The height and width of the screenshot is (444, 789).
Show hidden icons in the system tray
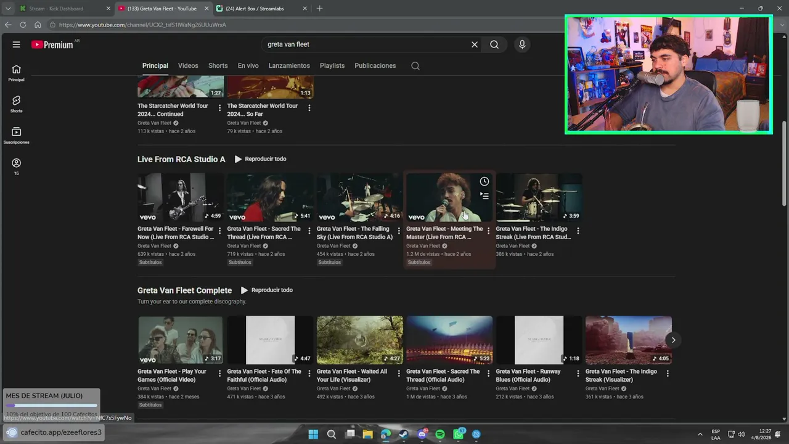pos(700,434)
